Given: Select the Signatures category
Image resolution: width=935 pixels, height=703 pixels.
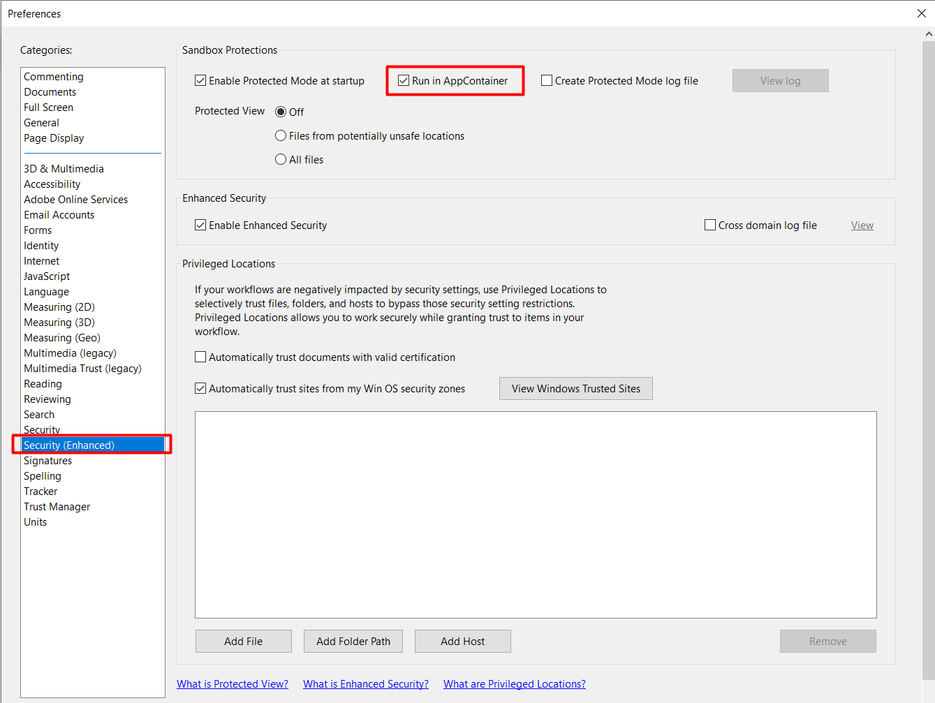Looking at the screenshot, I should pyautogui.click(x=47, y=460).
